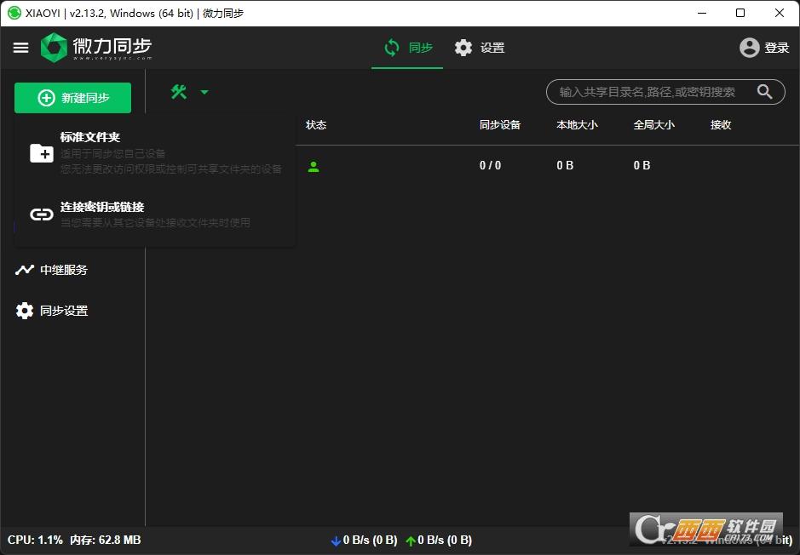The height and width of the screenshot is (555, 800).
Task: Close the 微力同步 window
Action: tap(779, 13)
